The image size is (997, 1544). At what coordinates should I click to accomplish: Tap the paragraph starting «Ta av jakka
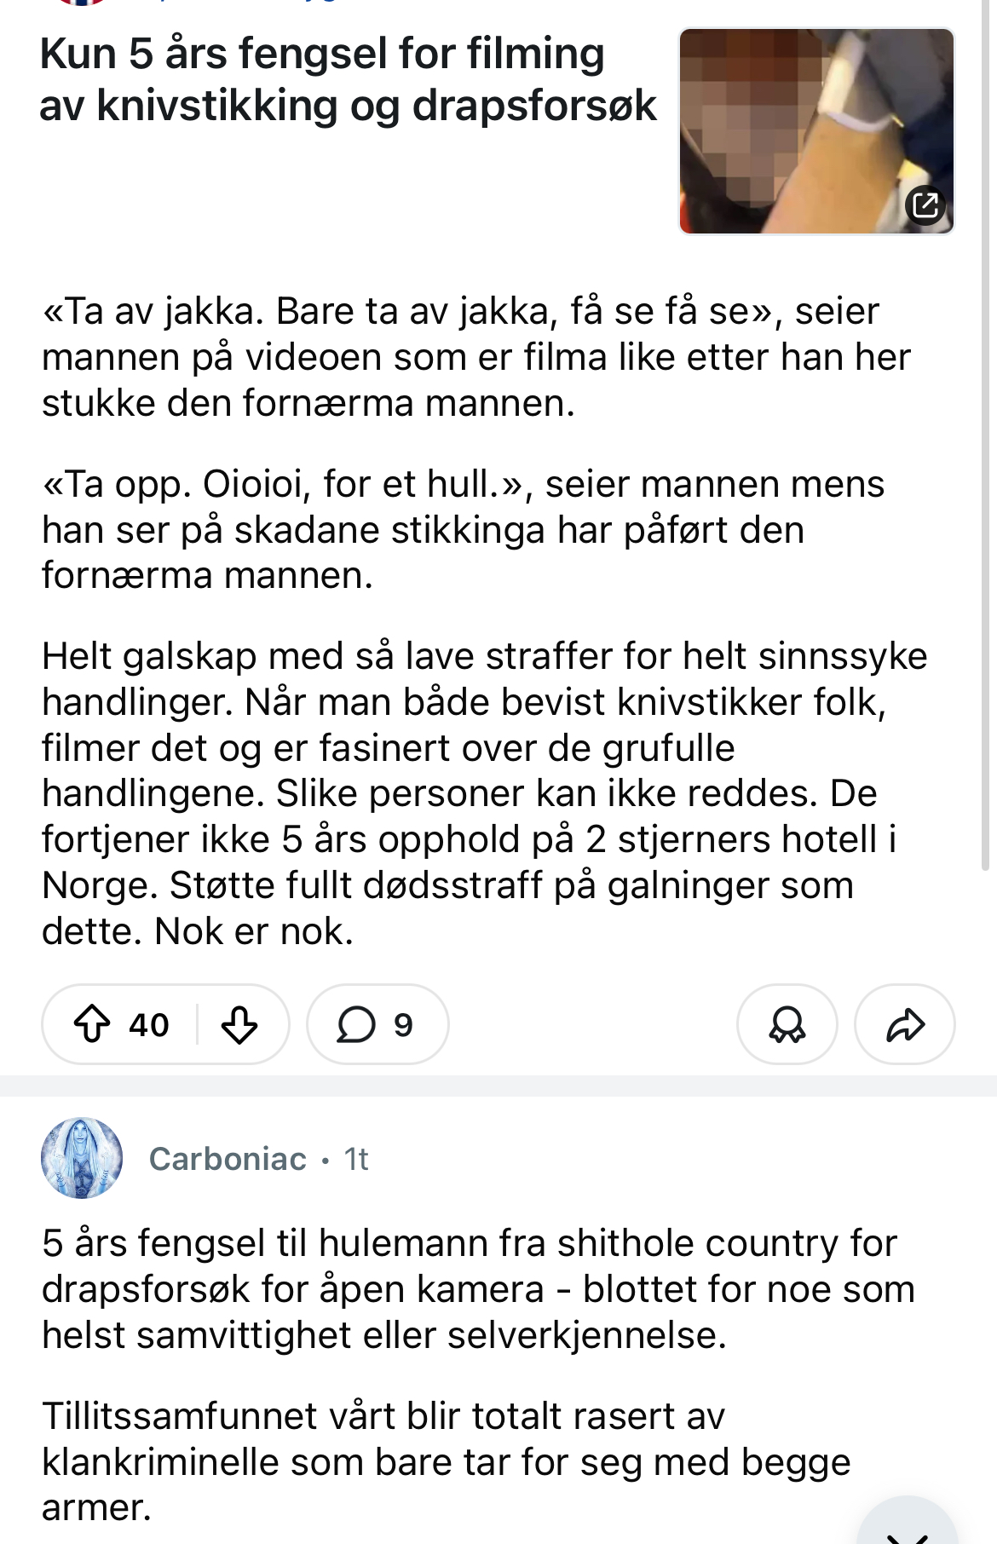click(x=475, y=357)
